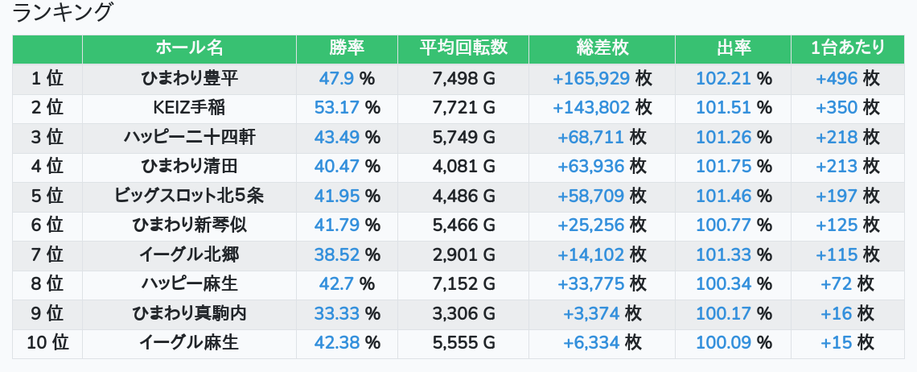Click the 平均回転数 column header

pos(463,48)
